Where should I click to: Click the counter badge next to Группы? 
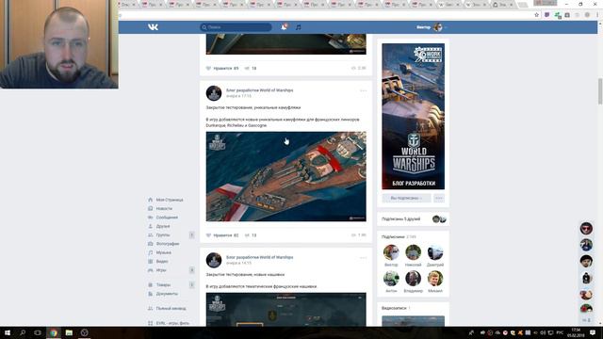(191, 234)
